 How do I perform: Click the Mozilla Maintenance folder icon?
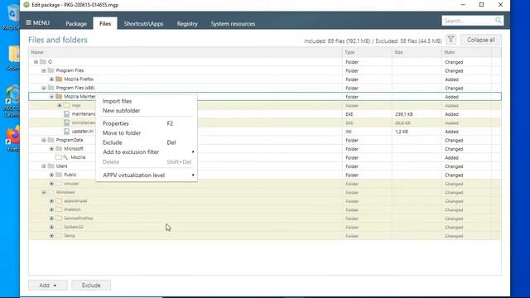[x=59, y=97]
